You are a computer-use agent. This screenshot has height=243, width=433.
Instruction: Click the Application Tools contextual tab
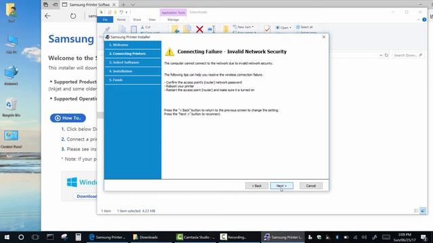point(173,12)
